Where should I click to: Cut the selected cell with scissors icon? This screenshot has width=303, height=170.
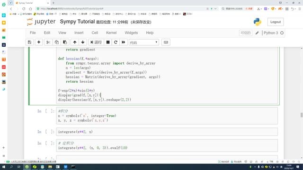[48, 42]
